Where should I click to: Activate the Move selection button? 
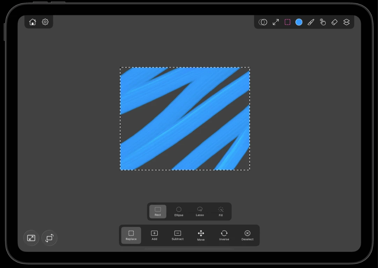(201, 235)
